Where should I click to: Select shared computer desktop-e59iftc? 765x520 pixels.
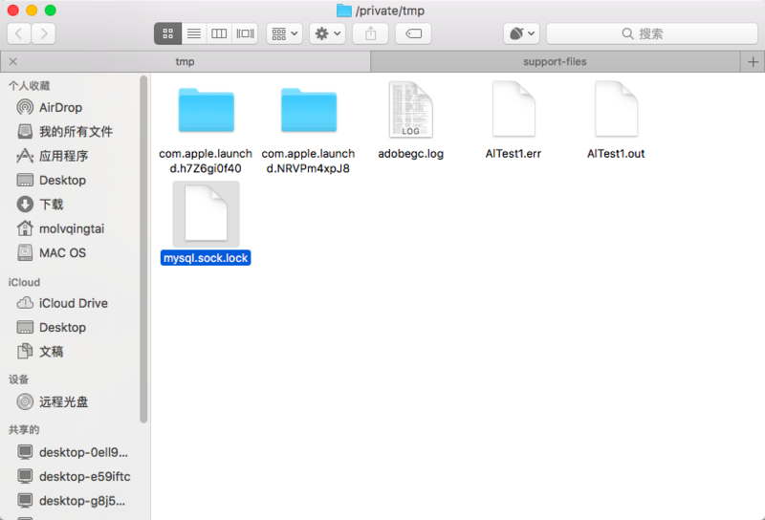click(x=74, y=476)
